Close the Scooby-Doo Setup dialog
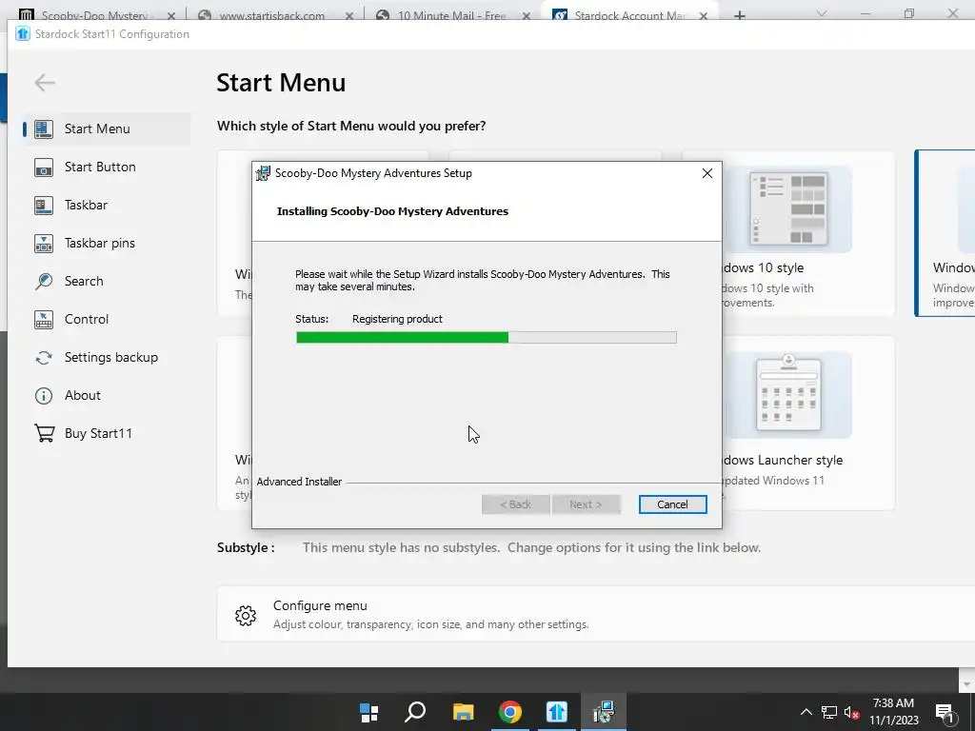 (707, 173)
